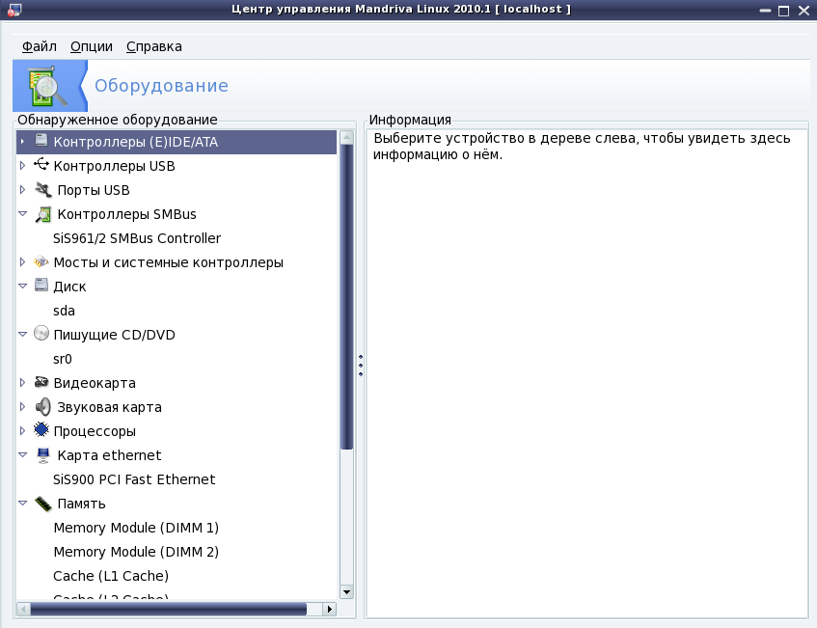Image resolution: width=817 pixels, height=628 pixels.
Task: Click the Порты USB plug icon
Action: click(x=43, y=190)
